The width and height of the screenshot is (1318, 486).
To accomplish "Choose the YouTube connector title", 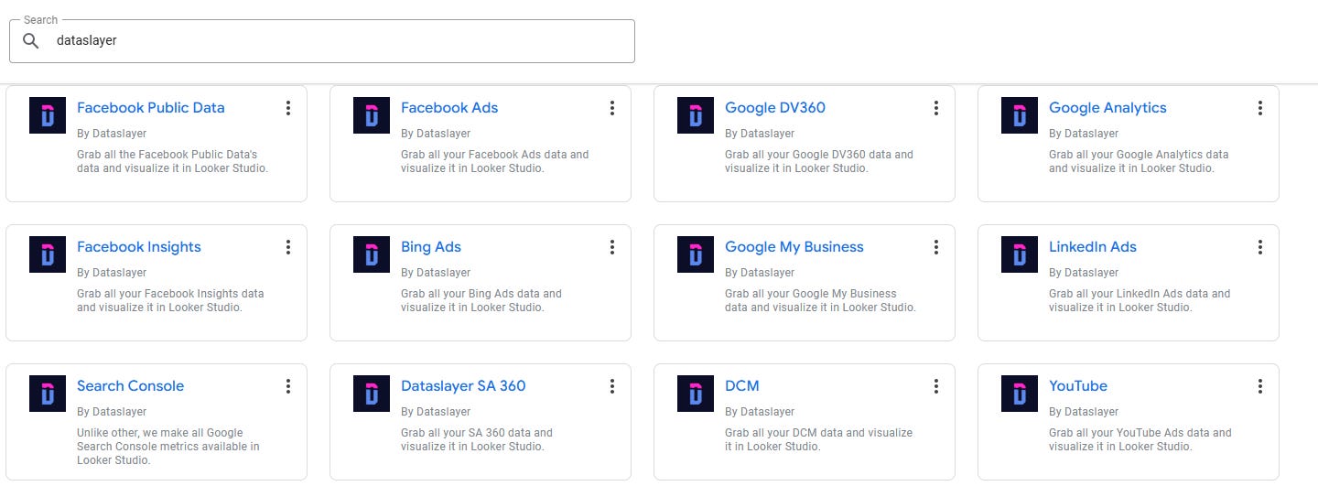I will [x=1078, y=386].
